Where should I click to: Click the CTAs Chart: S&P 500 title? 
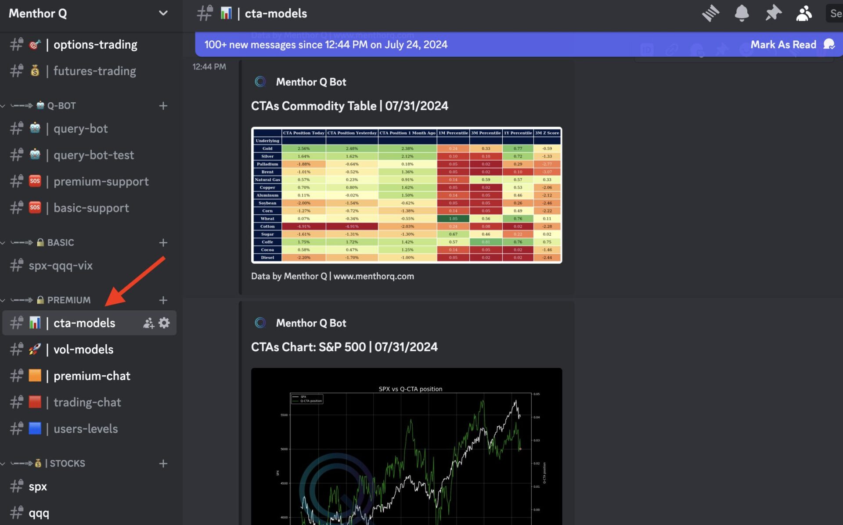tap(344, 347)
